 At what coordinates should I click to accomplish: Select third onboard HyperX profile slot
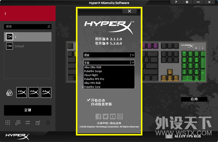(x=46, y=93)
